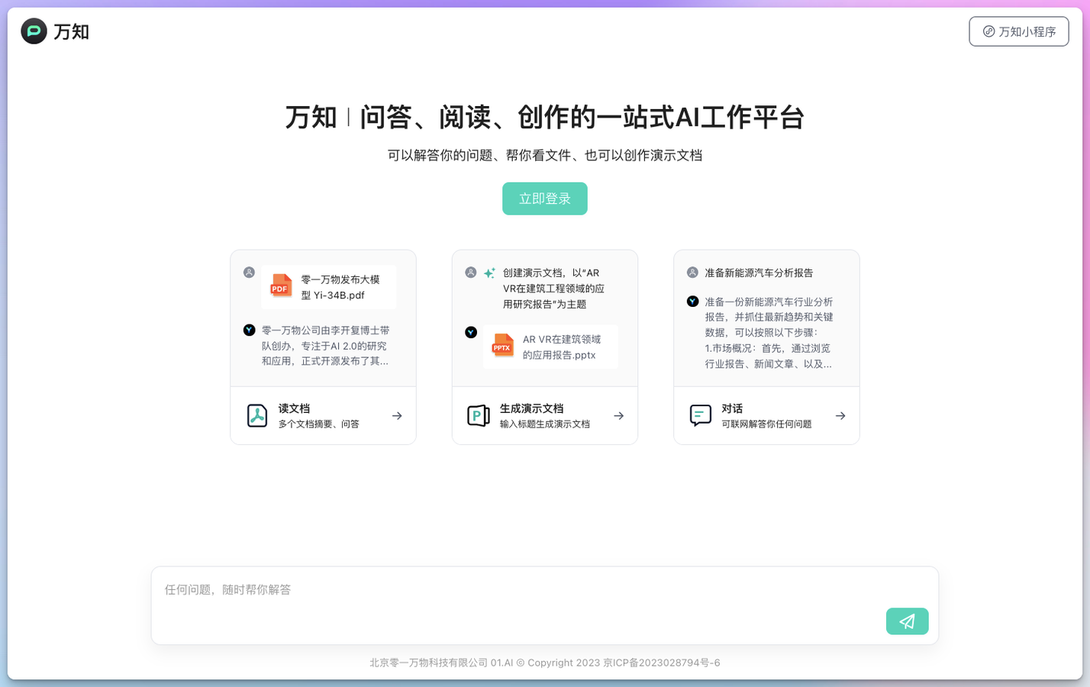Viewport: 1090px width, 687px height.
Task: Click the 京ICP备2023028794号-6 footer text
Action: pos(662,663)
